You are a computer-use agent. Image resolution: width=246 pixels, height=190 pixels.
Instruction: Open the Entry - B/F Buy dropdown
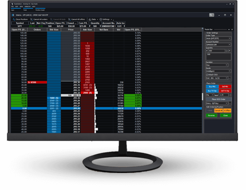(x=217, y=103)
